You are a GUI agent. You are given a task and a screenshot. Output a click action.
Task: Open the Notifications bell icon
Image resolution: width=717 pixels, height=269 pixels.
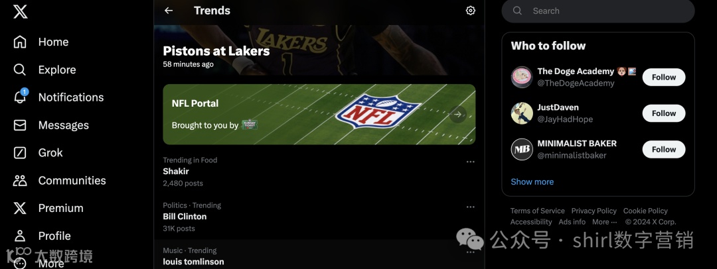(x=20, y=97)
